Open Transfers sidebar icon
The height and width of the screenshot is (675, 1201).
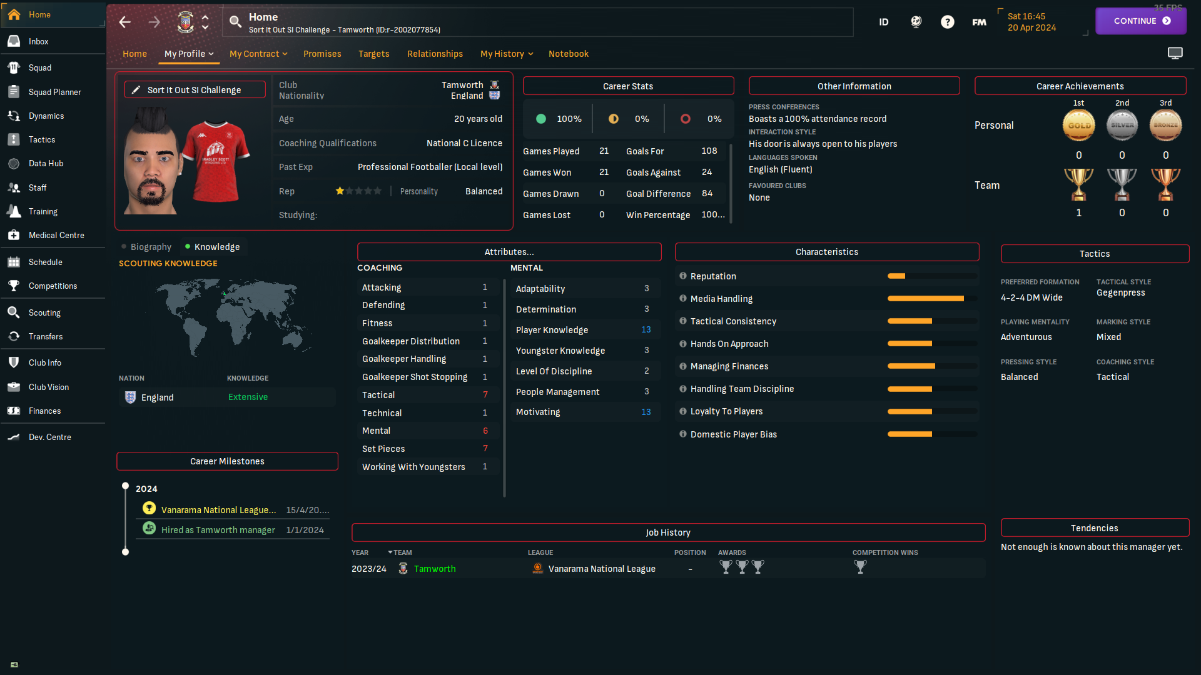click(x=14, y=336)
